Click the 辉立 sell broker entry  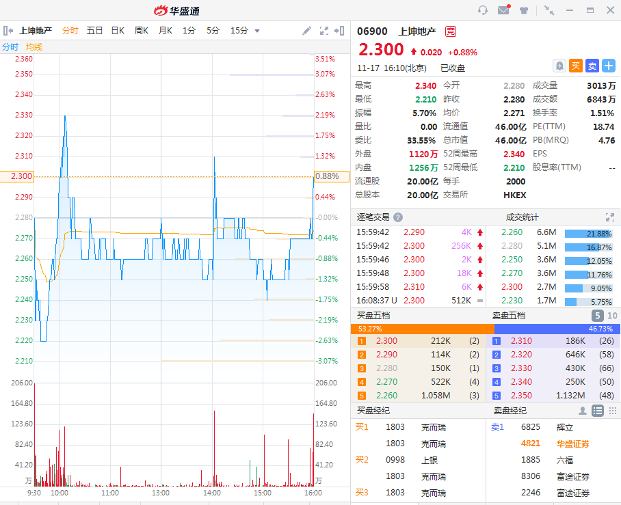tap(565, 427)
